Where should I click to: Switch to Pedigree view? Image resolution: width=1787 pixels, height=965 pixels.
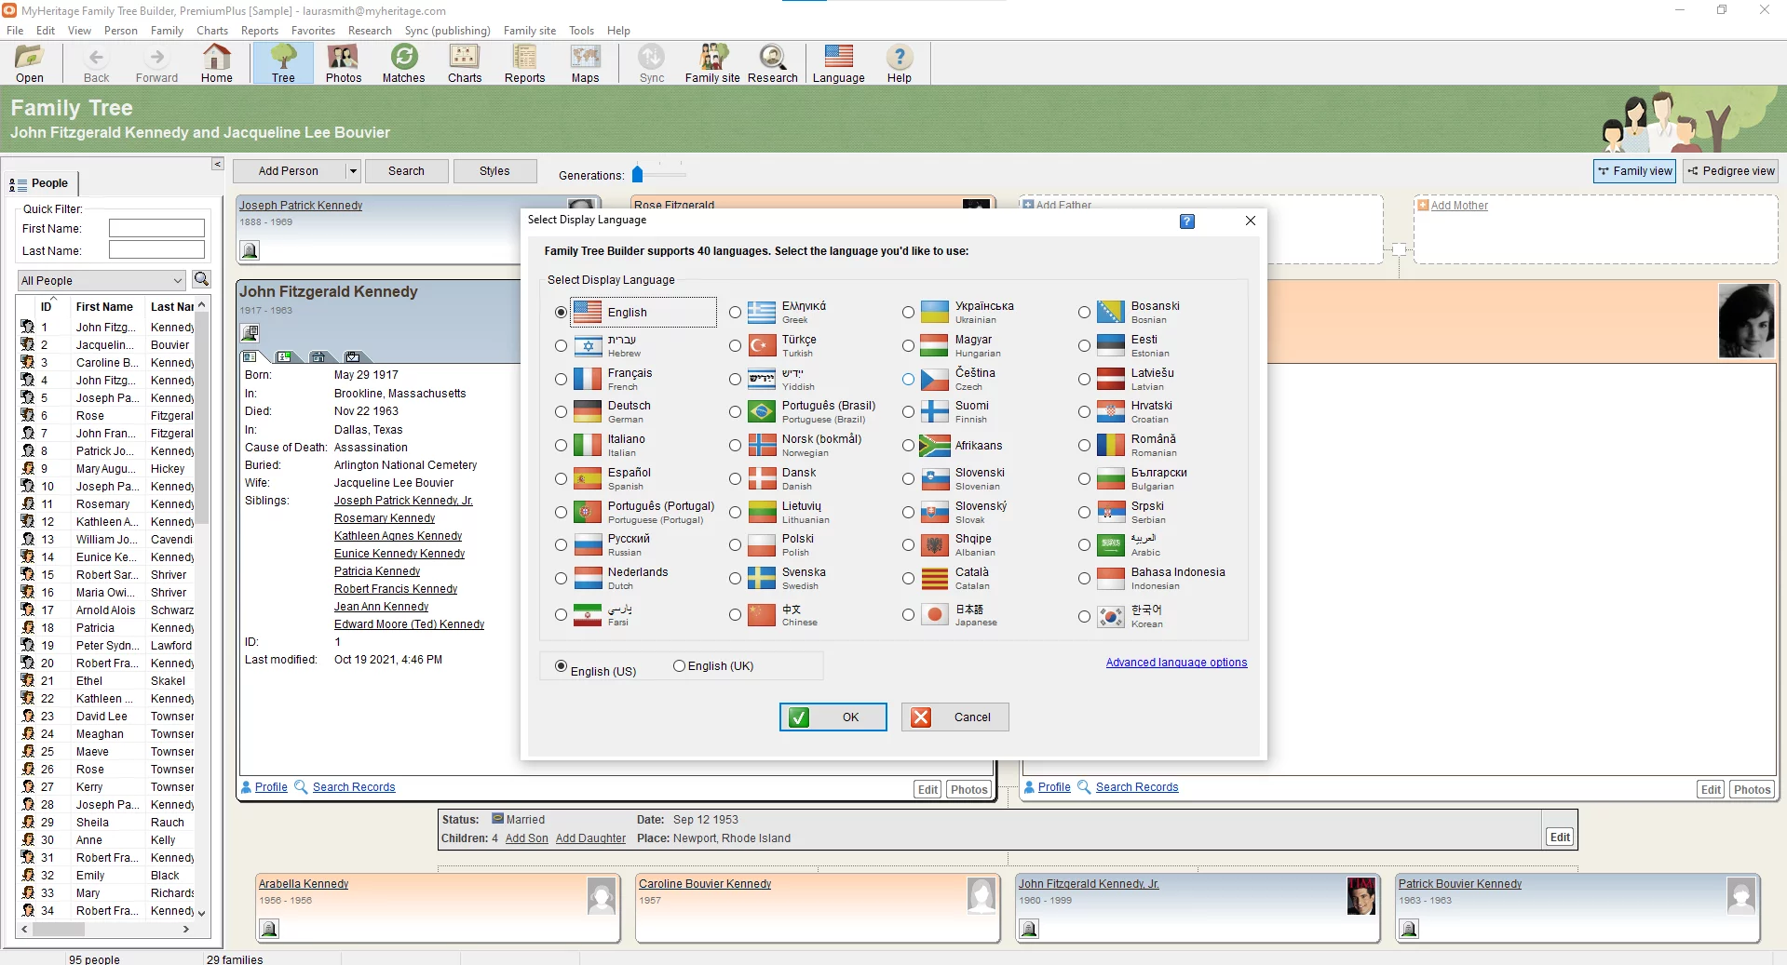[1731, 171]
